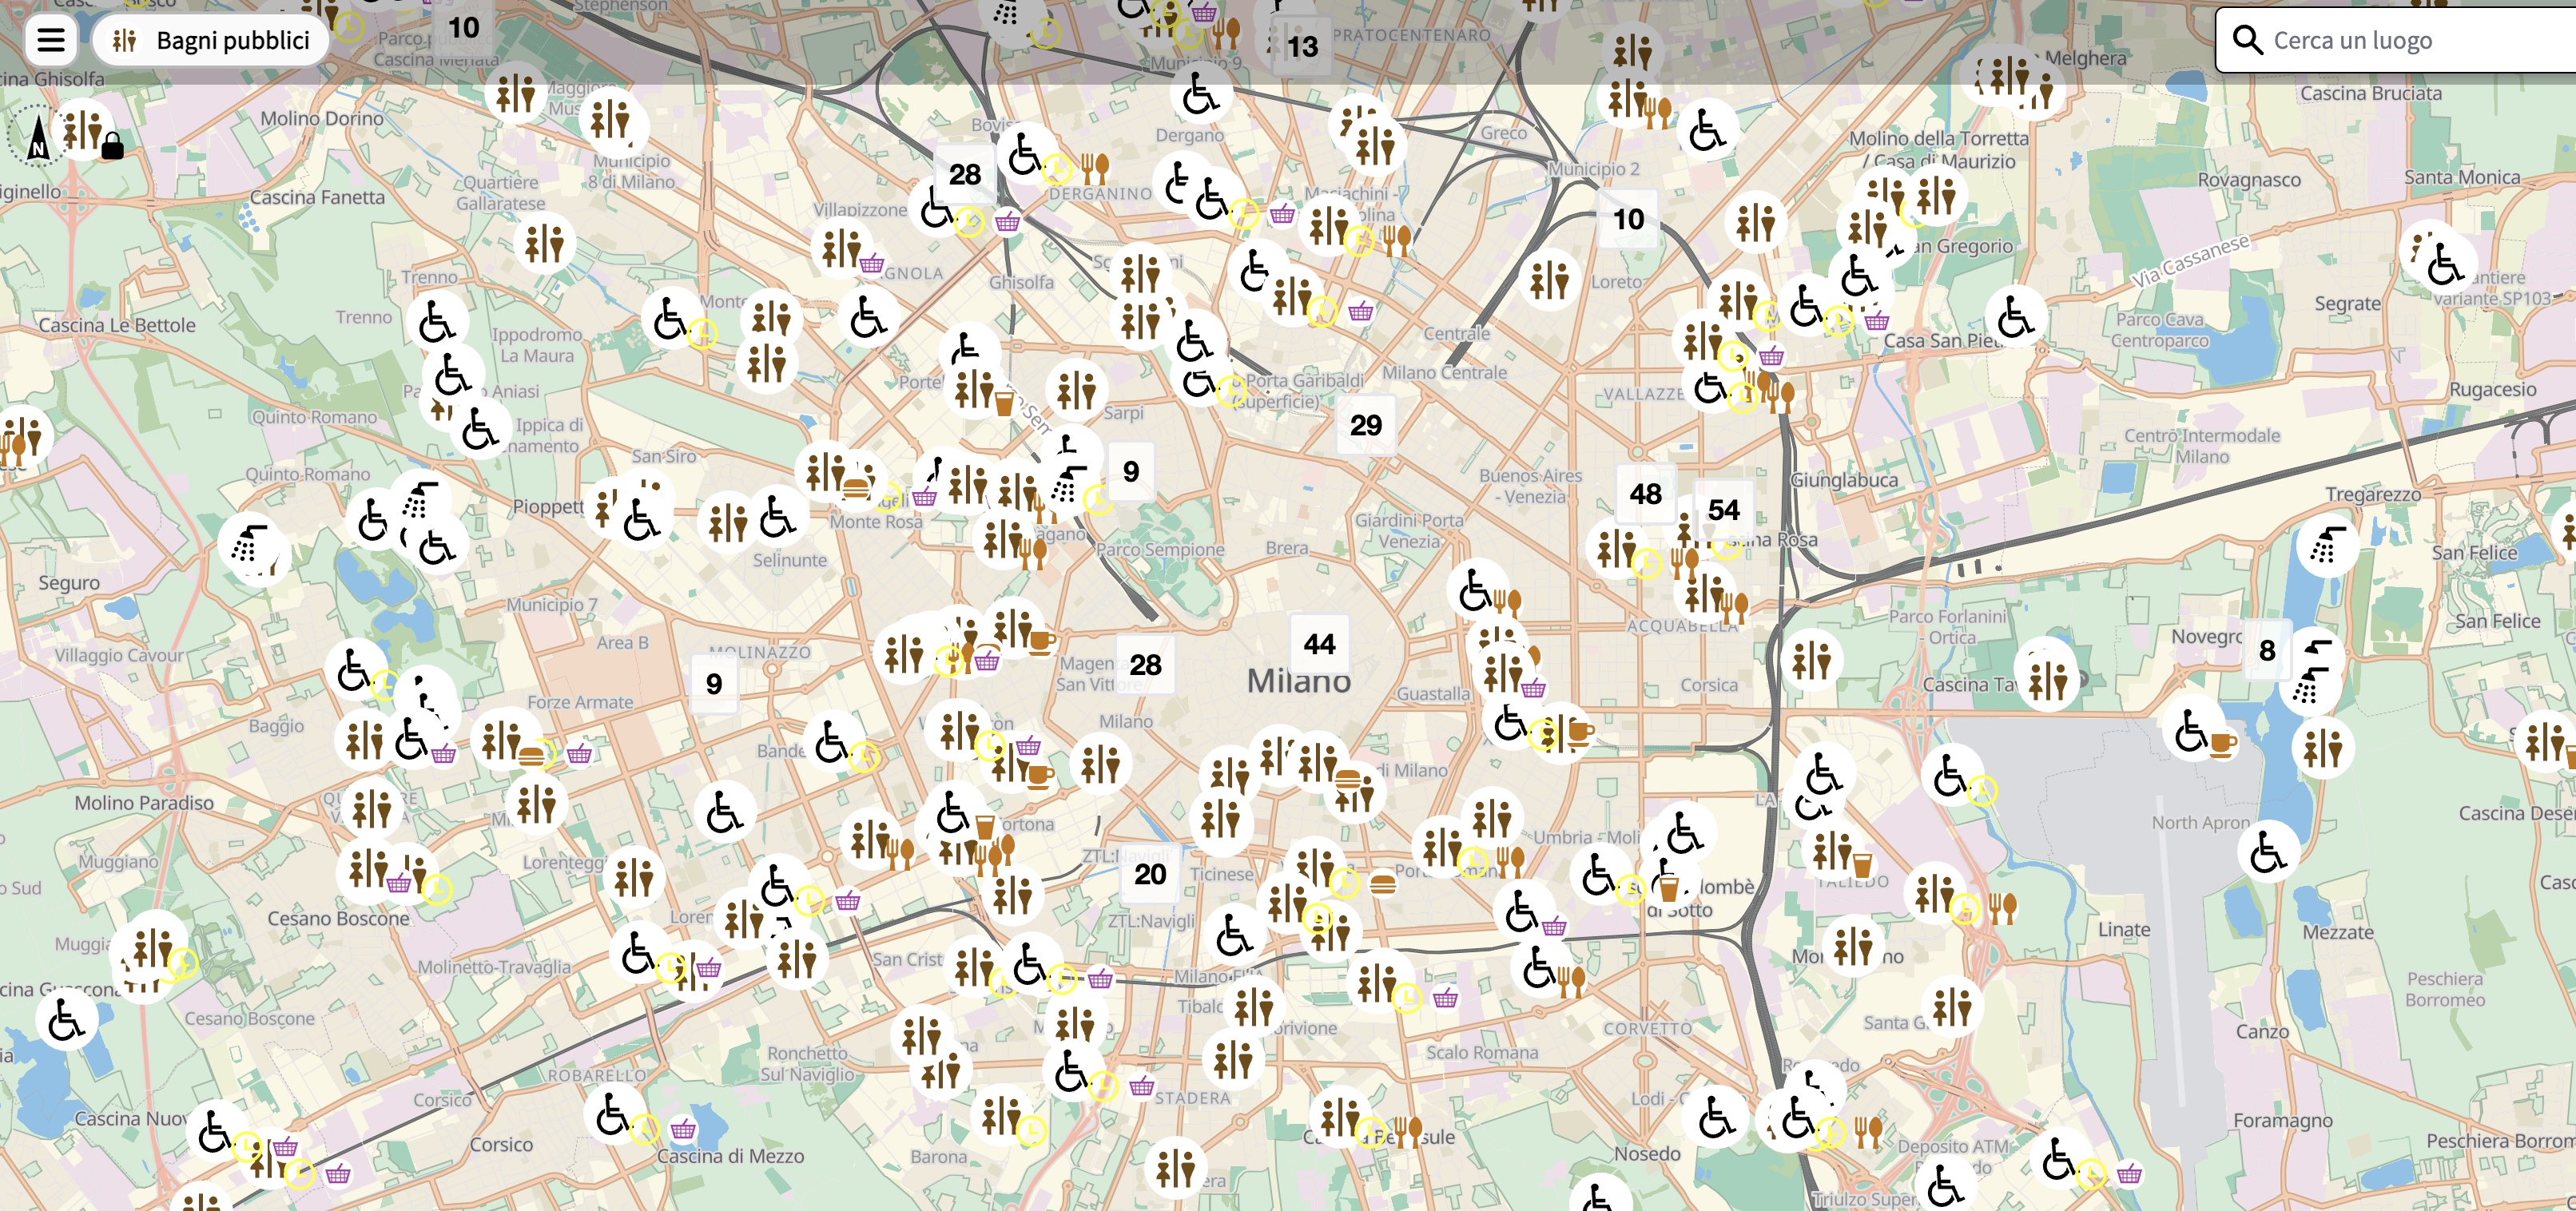Screen dimensions: 2576x1211
Task: Open cluster 44 above Milano label
Action: tap(1319, 644)
